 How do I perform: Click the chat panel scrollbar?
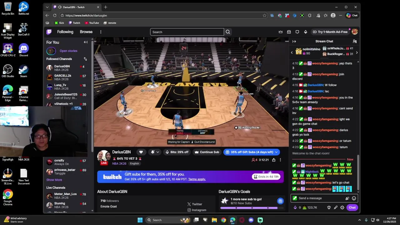(358, 172)
